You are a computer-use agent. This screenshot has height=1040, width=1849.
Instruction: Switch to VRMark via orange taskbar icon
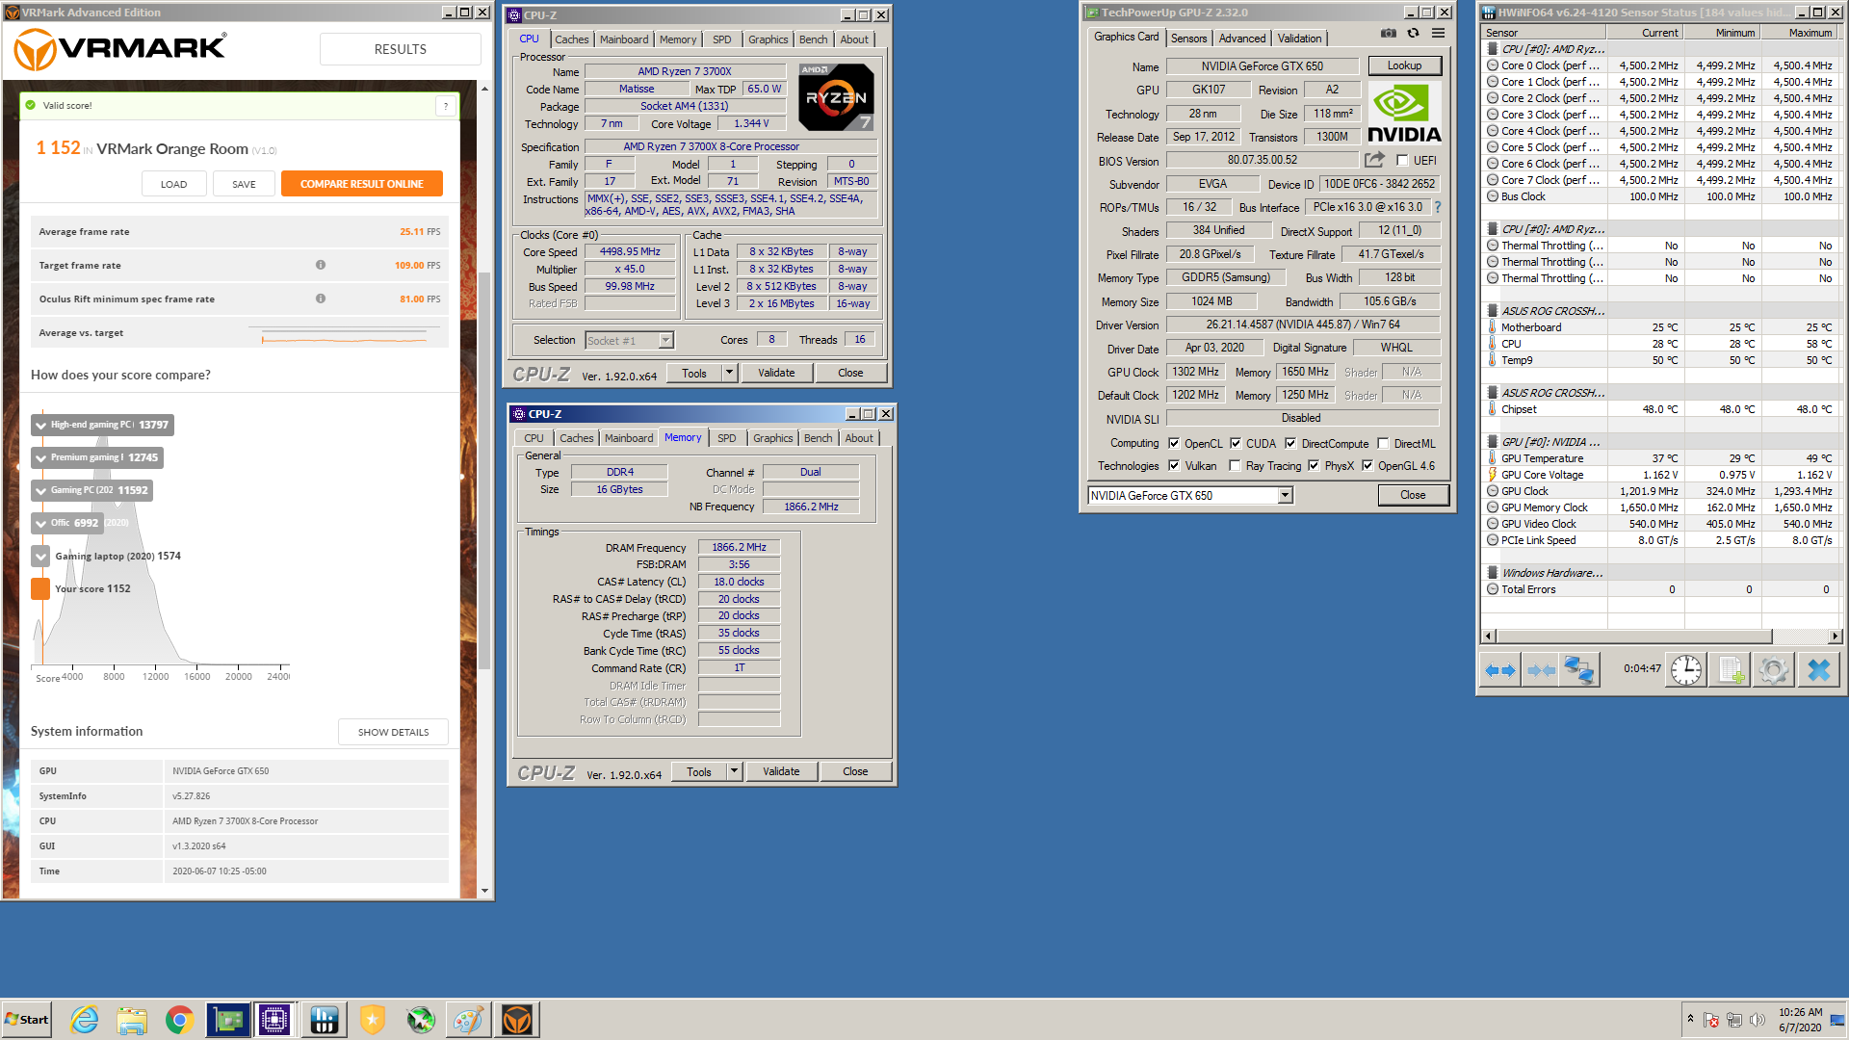click(517, 1020)
